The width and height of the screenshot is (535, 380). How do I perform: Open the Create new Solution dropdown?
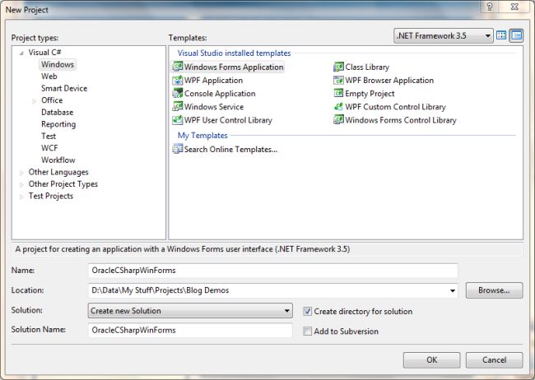click(190, 310)
